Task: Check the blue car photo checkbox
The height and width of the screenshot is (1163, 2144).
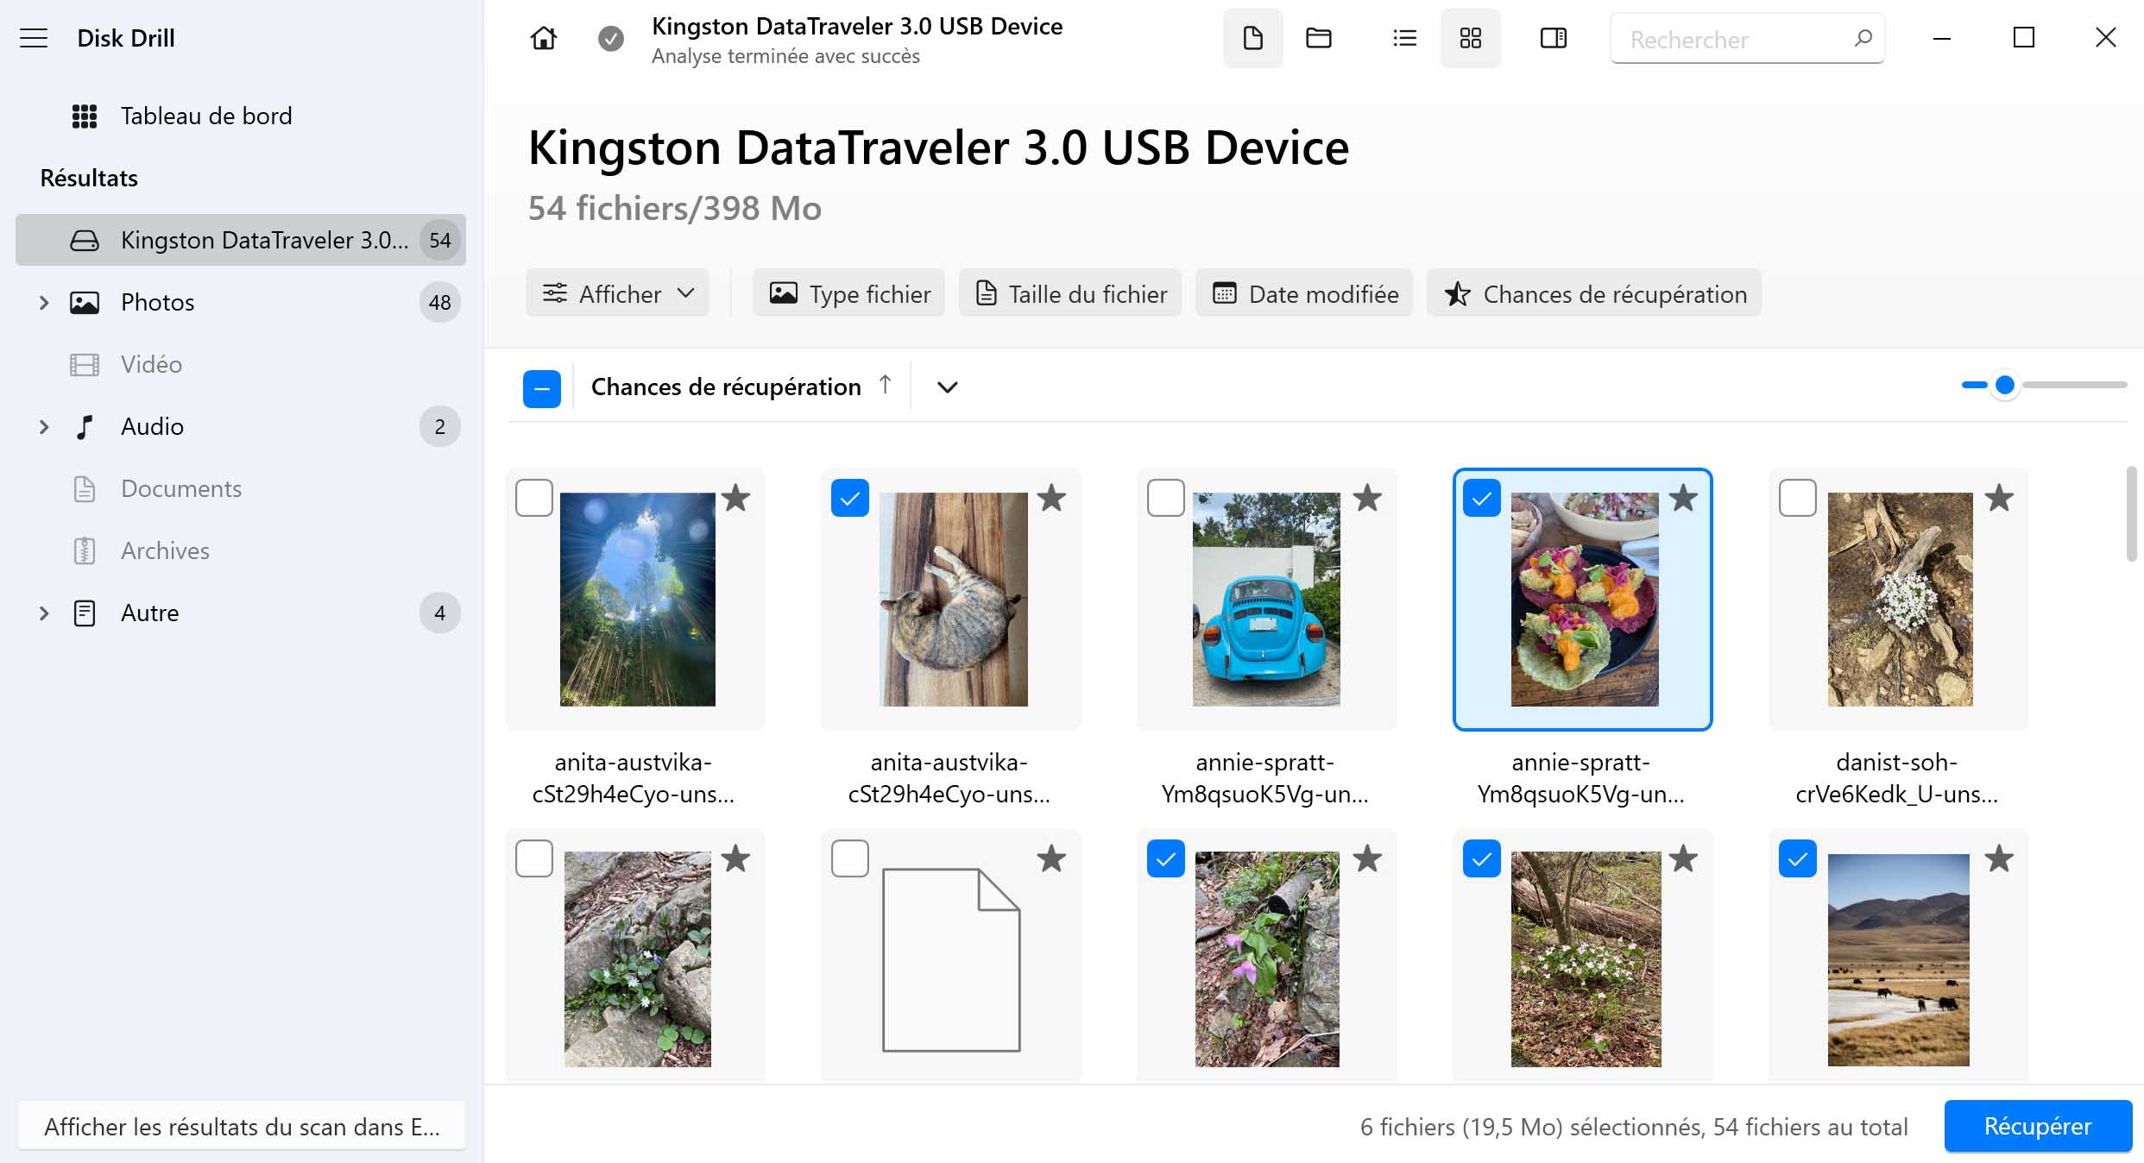Action: (1165, 498)
